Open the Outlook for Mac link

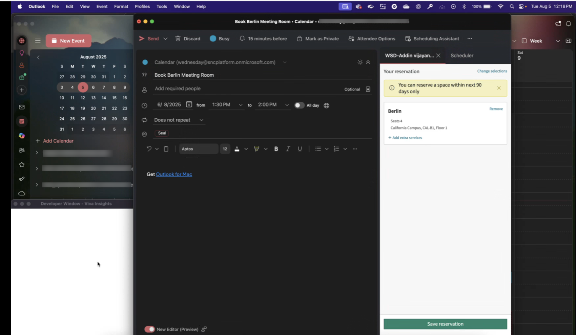click(174, 174)
